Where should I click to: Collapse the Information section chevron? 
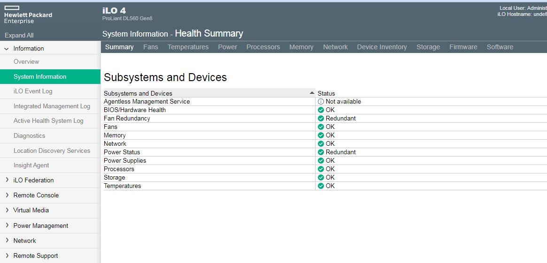(x=6, y=49)
